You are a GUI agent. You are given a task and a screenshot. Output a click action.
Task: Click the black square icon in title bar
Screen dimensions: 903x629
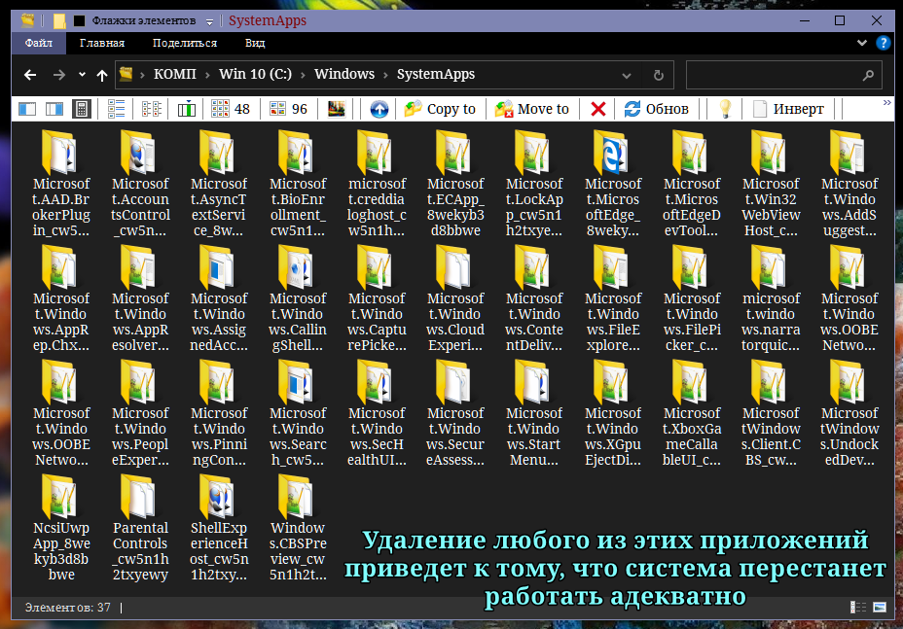point(80,21)
